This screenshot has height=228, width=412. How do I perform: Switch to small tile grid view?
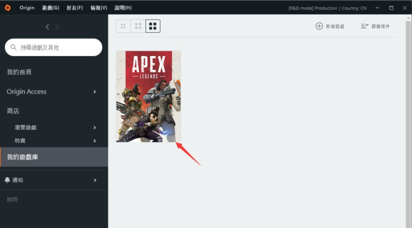coord(123,26)
